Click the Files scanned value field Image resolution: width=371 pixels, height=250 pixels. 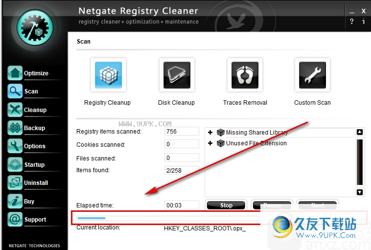pyautogui.click(x=182, y=158)
